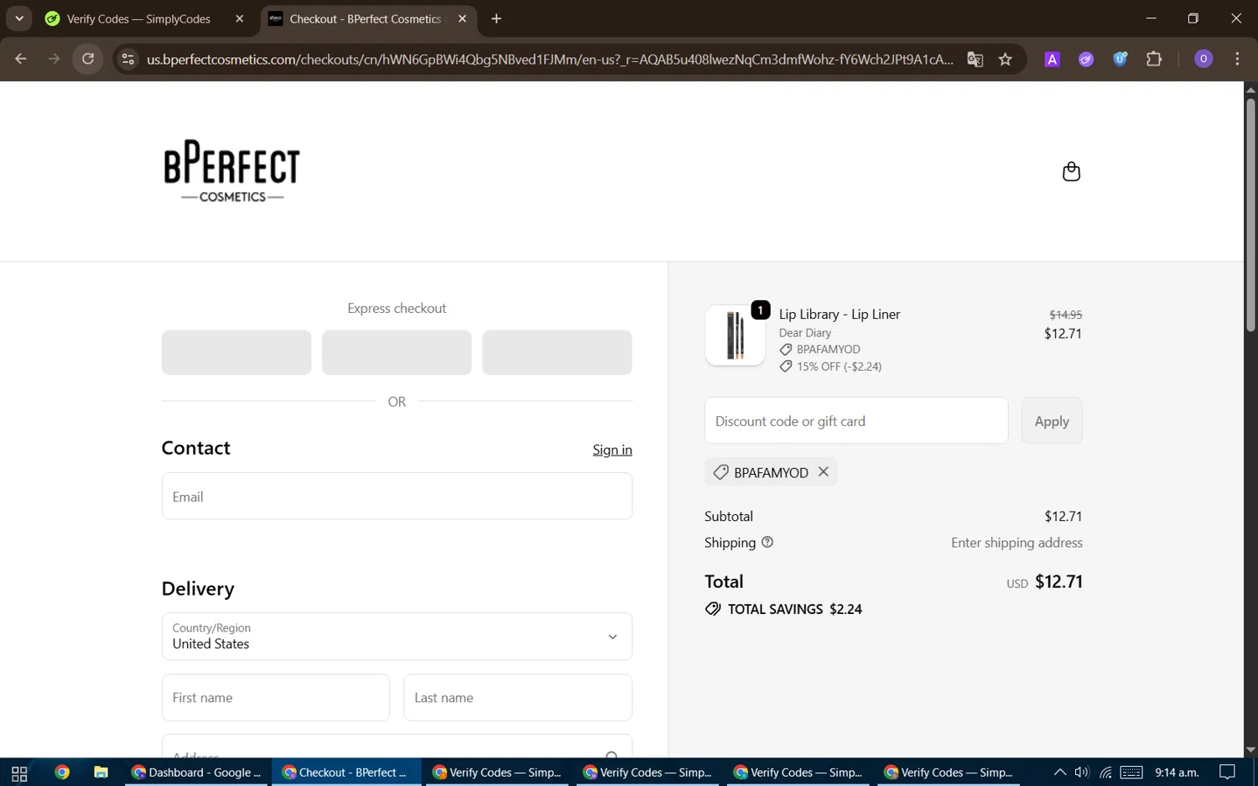Screen dimensions: 1258x786
Task: Click the first express checkout button
Action: point(237,352)
